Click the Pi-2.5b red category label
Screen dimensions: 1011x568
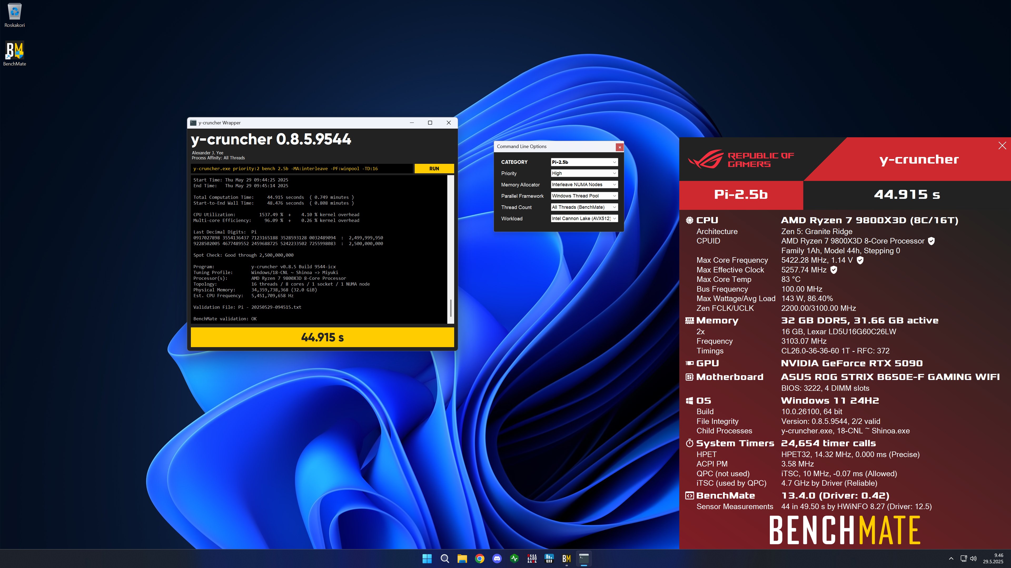click(x=741, y=195)
